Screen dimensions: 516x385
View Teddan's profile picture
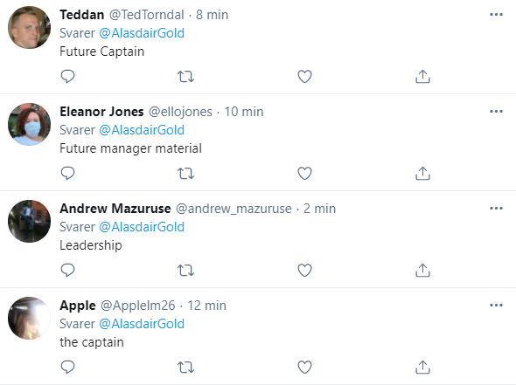(x=29, y=27)
